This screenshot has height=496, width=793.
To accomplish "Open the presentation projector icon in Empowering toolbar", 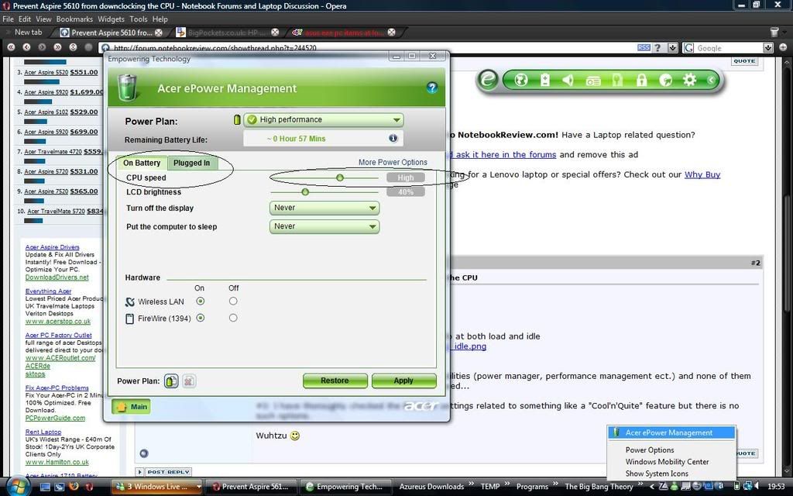I will coord(592,81).
